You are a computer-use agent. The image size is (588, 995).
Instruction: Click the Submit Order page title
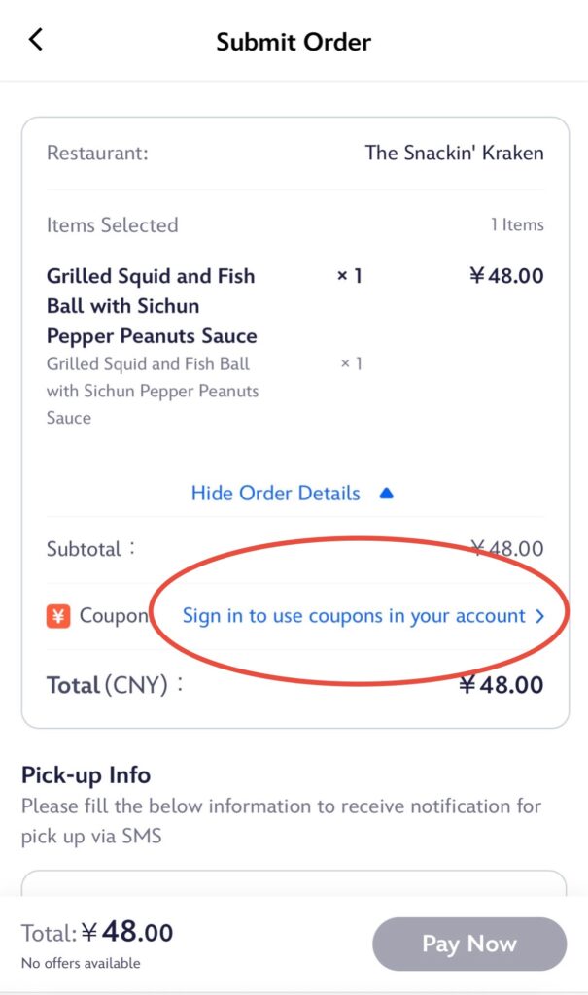click(x=294, y=42)
